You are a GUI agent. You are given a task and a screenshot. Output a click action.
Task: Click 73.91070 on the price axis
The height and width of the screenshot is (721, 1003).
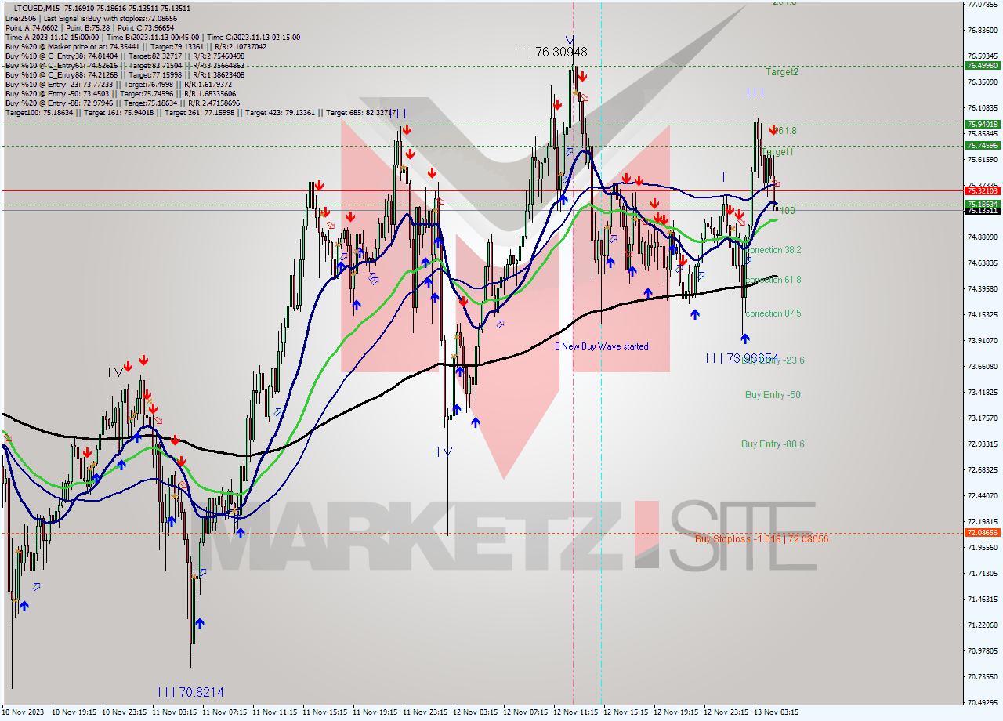tap(983, 341)
